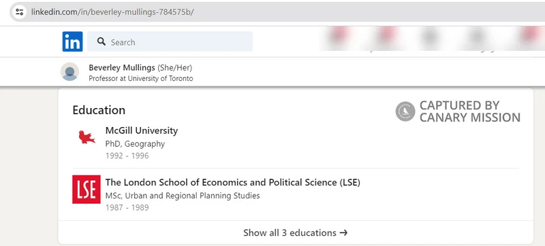Focus the LinkedIn Search field
The width and height of the screenshot is (545, 246).
point(170,41)
